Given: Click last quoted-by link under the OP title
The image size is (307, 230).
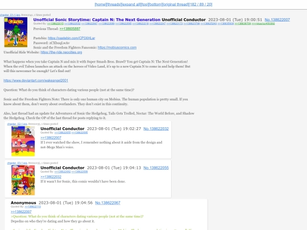Looking at the screenshot, I should [x=263, y=24].
